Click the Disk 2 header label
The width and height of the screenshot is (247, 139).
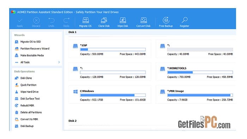coord(72,121)
